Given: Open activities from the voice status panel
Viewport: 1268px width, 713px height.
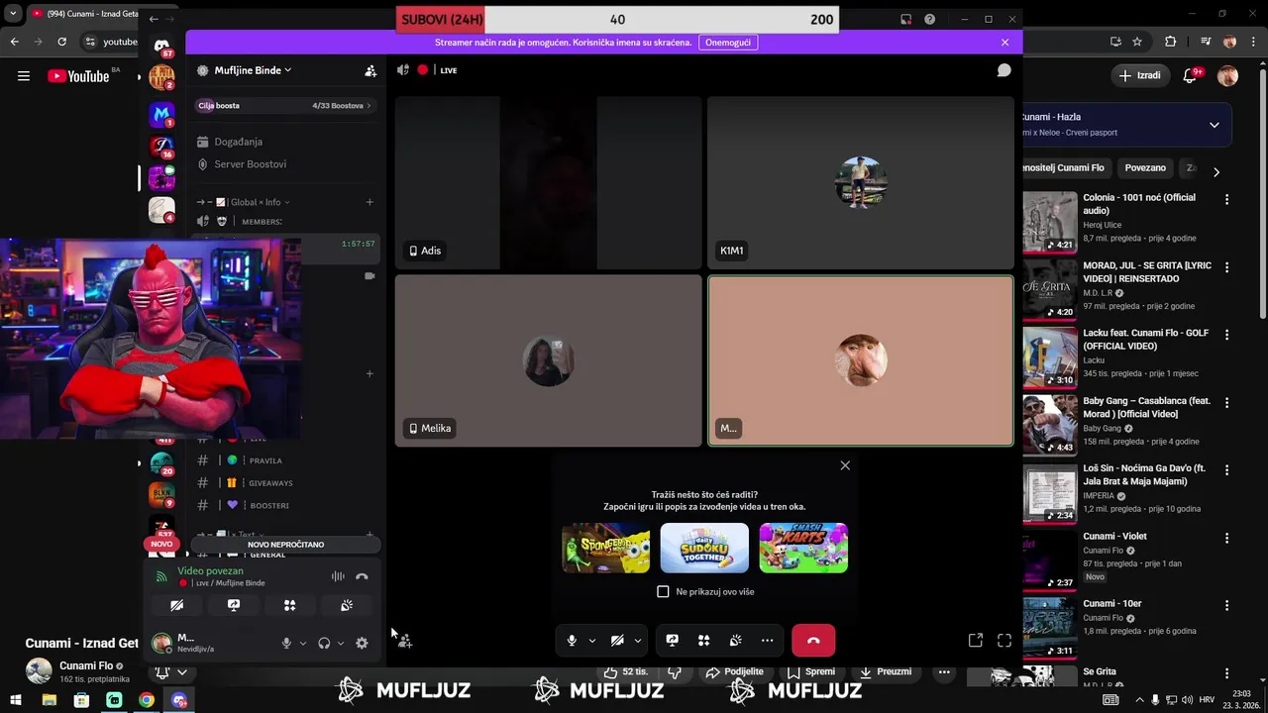Looking at the screenshot, I should (x=290, y=605).
